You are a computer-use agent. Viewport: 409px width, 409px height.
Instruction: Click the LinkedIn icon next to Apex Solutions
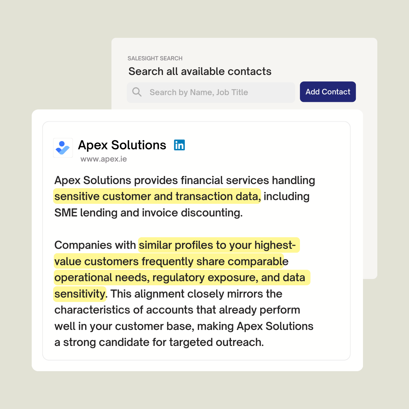point(179,145)
